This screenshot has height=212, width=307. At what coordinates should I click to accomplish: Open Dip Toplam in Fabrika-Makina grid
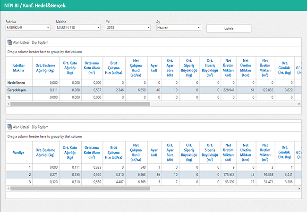[x=40, y=42]
